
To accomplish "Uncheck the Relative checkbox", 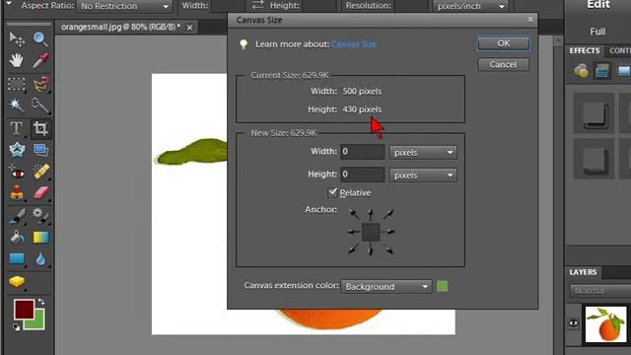I will pyautogui.click(x=332, y=192).
